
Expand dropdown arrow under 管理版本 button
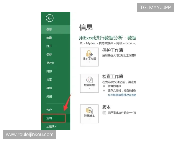(90, 119)
